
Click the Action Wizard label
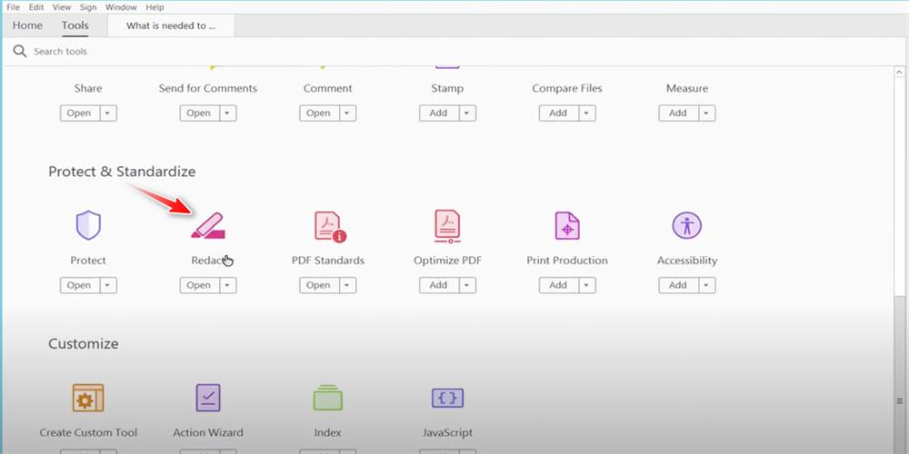tap(208, 432)
